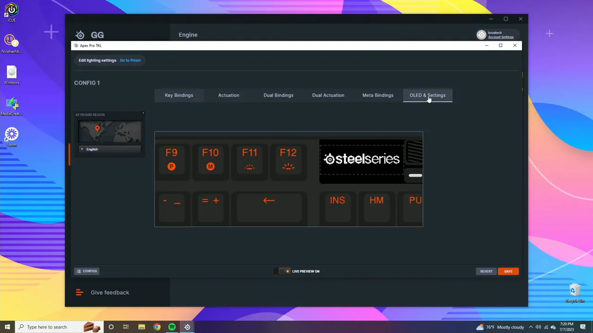Open the CONFIGS list at bottom left
This screenshot has height=333, width=593.
coord(87,271)
